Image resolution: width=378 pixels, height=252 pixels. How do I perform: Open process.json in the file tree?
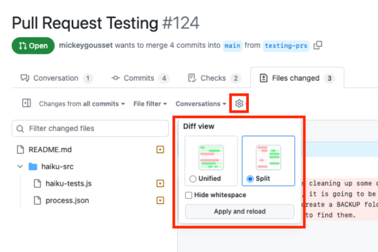click(67, 200)
